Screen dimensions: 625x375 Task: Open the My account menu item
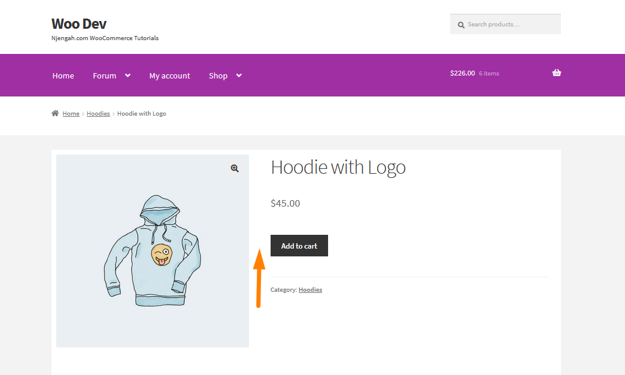point(169,76)
